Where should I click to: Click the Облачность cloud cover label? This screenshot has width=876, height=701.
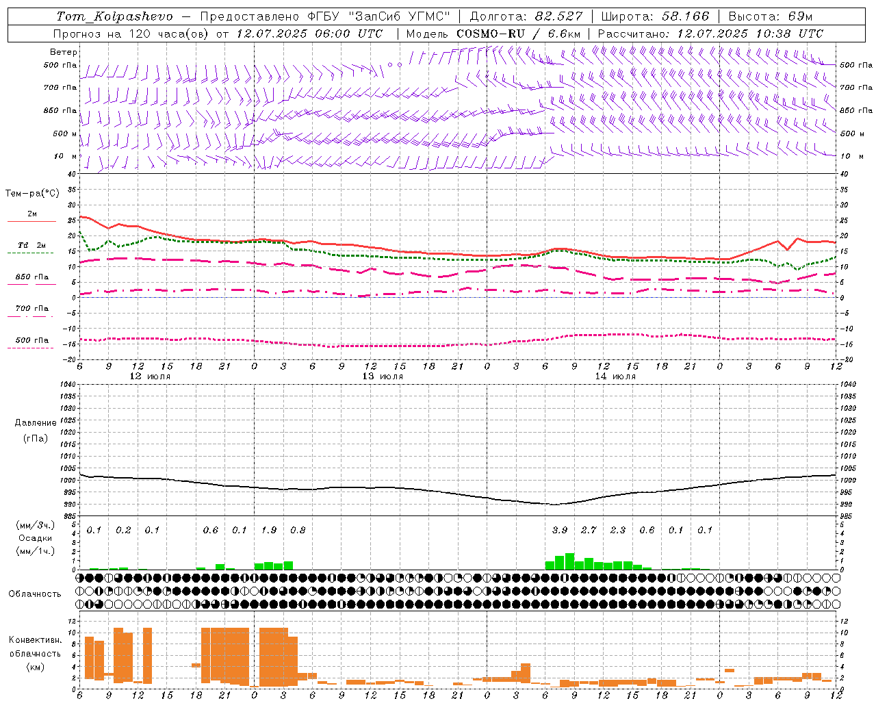(35, 594)
